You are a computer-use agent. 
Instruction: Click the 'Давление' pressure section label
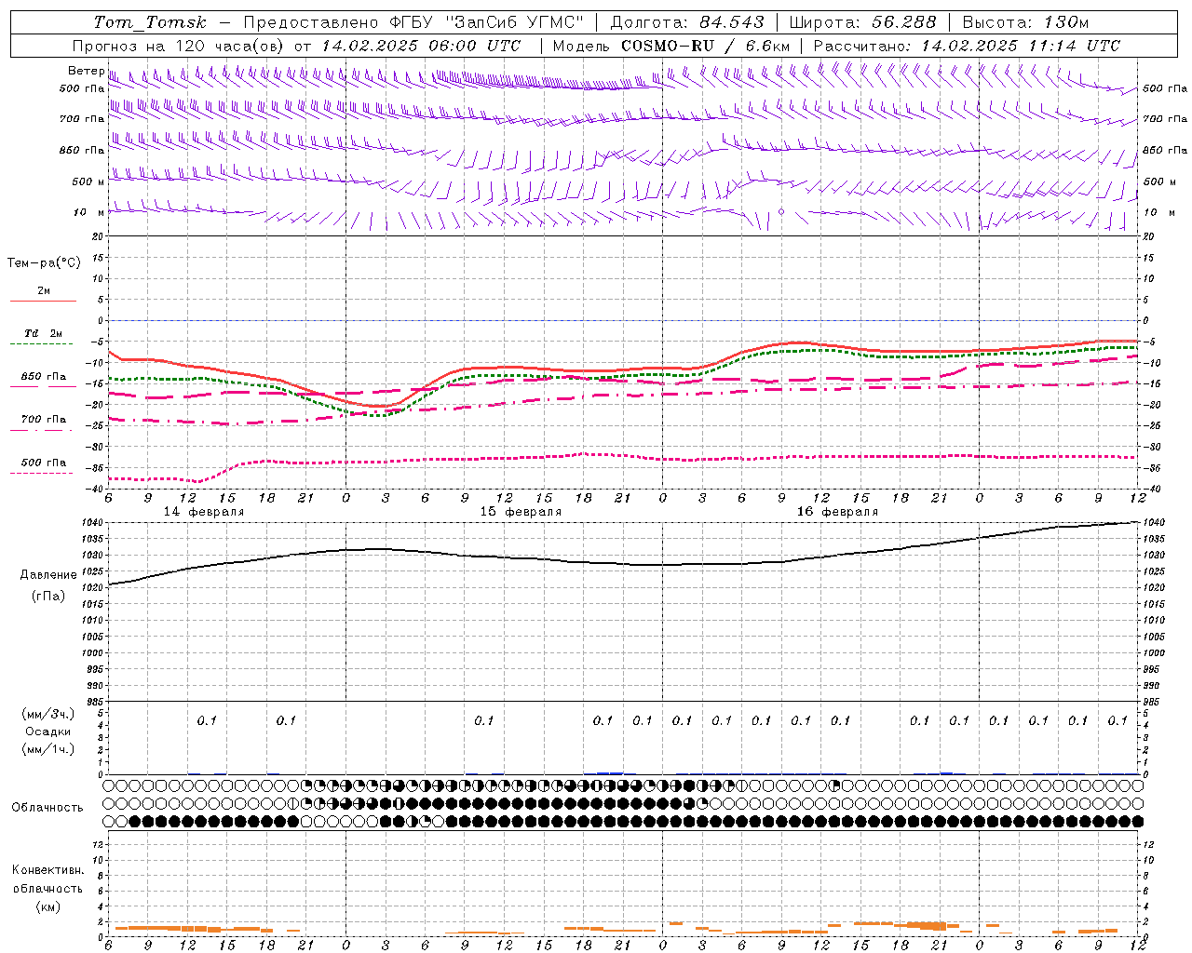point(48,575)
